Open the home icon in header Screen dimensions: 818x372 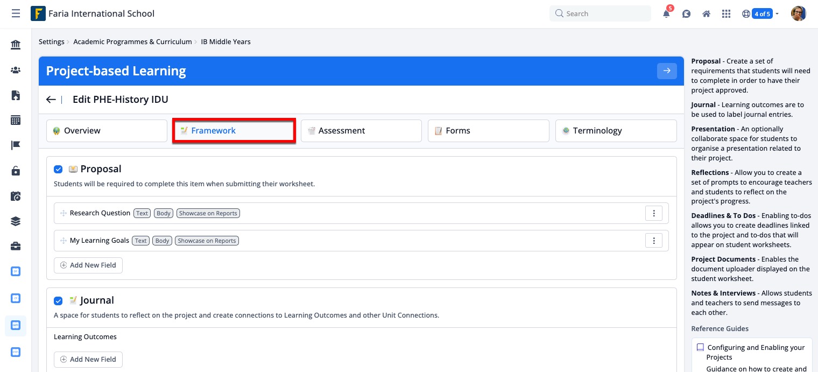point(706,14)
